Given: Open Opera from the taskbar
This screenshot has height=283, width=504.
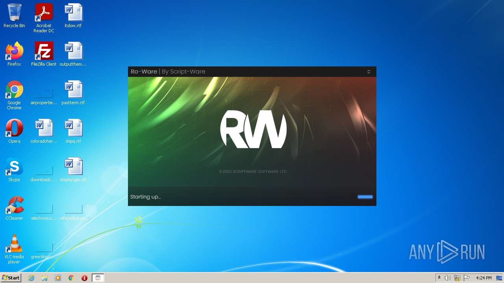Looking at the screenshot, I should click(84, 278).
